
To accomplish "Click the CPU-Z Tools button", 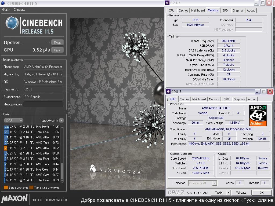I will point(219,193).
